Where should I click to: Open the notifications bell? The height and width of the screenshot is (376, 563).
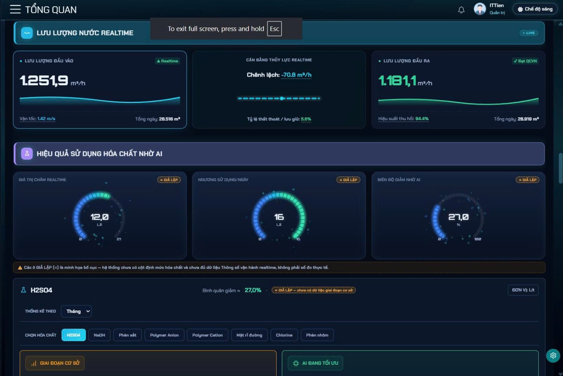click(x=461, y=10)
